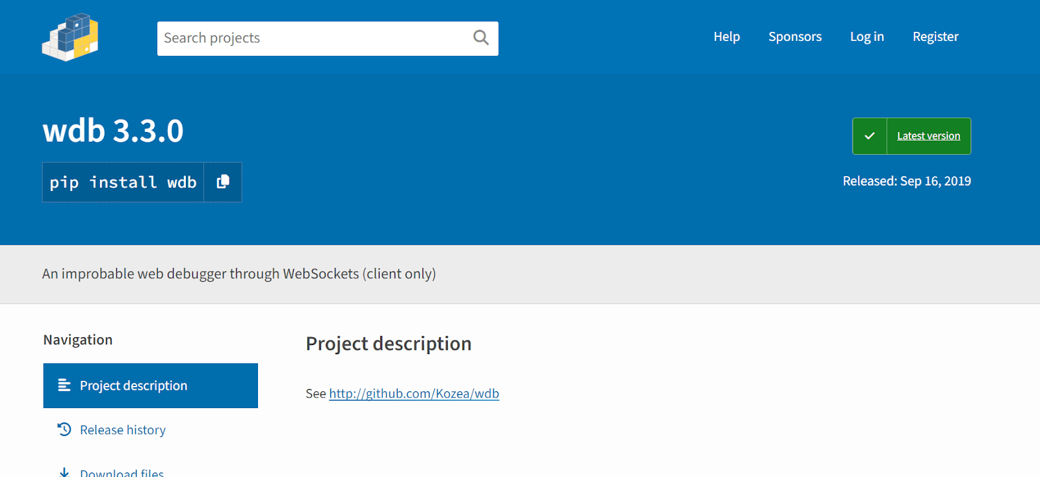1040x477 pixels.
Task: Open the Register page
Action: (x=935, y=36)
